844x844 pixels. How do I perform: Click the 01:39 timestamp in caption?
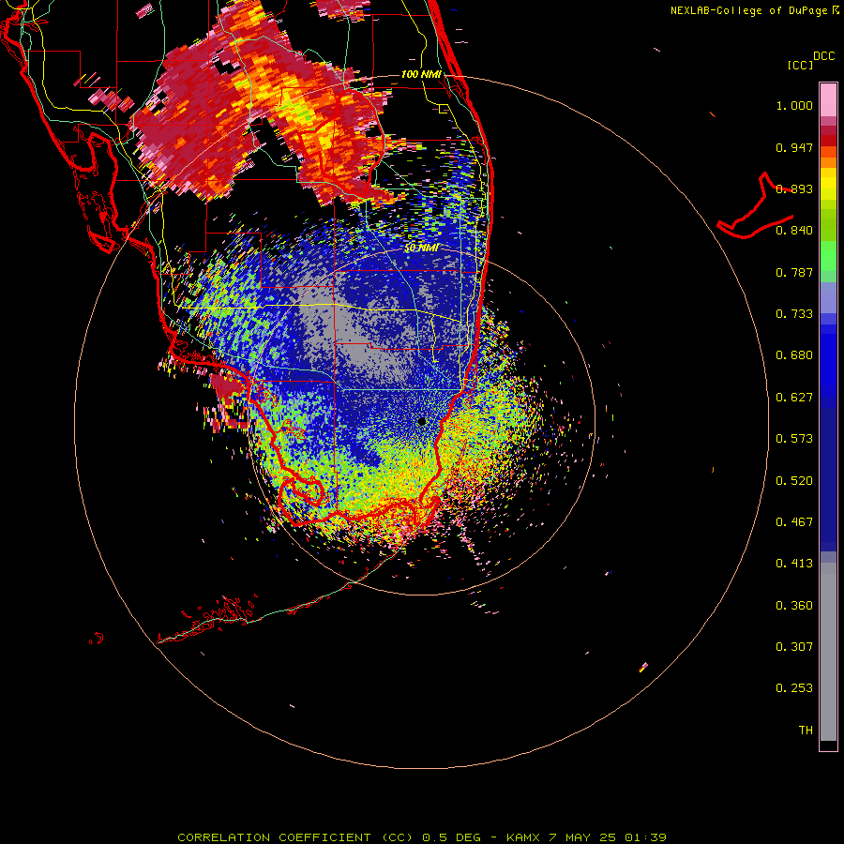point(645,837)
